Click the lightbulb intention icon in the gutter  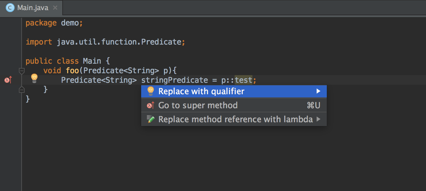[34, 78]
